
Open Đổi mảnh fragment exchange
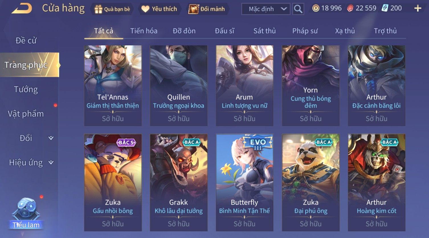(207, 9)
